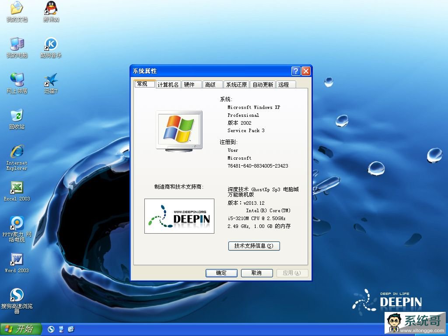The width and height of the screenshot is (448, 336).
Task: Click the 搜狗高速浏览器 desktop shortcut
Action: 17,301
